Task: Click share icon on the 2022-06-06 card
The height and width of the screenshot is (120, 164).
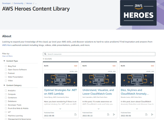Action: (x=152, y=114)
